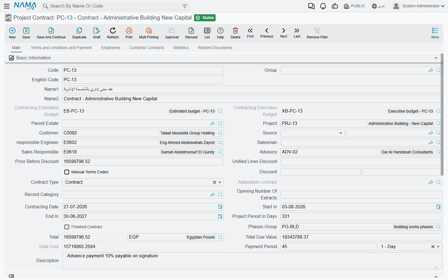
Task: Search lookup for Record Category
Action: click(220, 195)
